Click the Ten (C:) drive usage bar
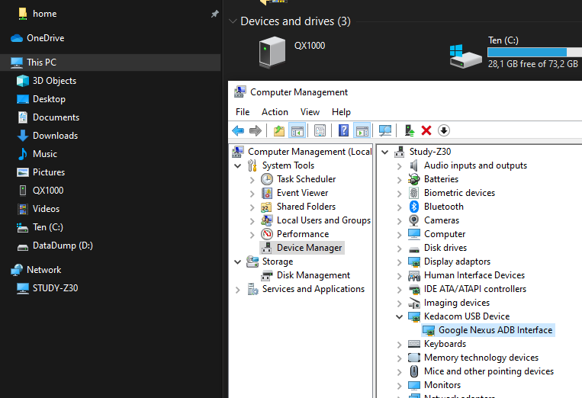Viewport: 582px width, 398px height. tap(535, 53)
